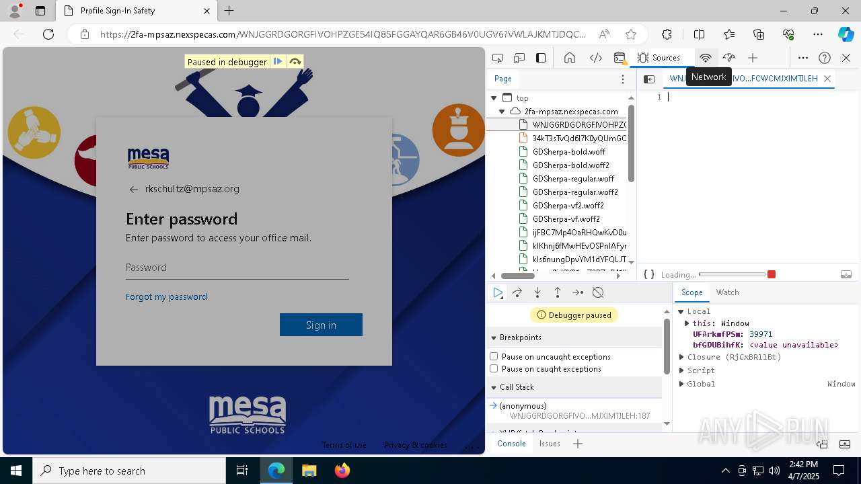Refresh the page in Edge
The image size is (861, 484).
[48, 34]
